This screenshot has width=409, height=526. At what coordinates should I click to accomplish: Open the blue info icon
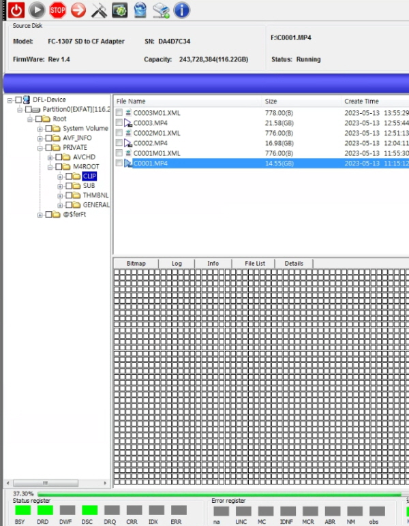tap(181, 10)
